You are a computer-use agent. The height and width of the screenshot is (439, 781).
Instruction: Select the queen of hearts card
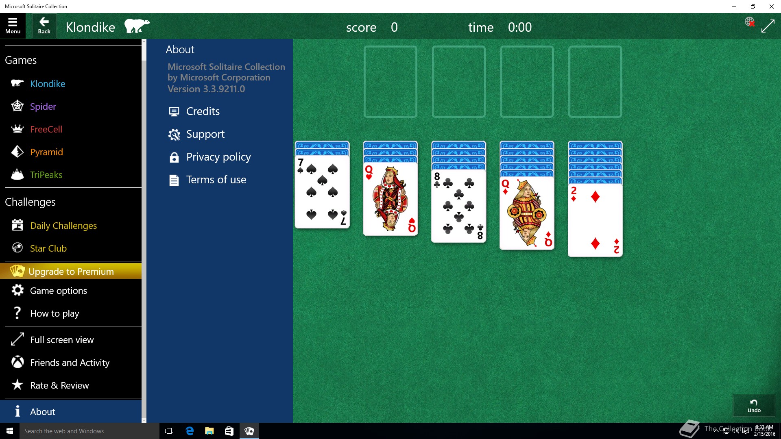click(x=390, y=198)
